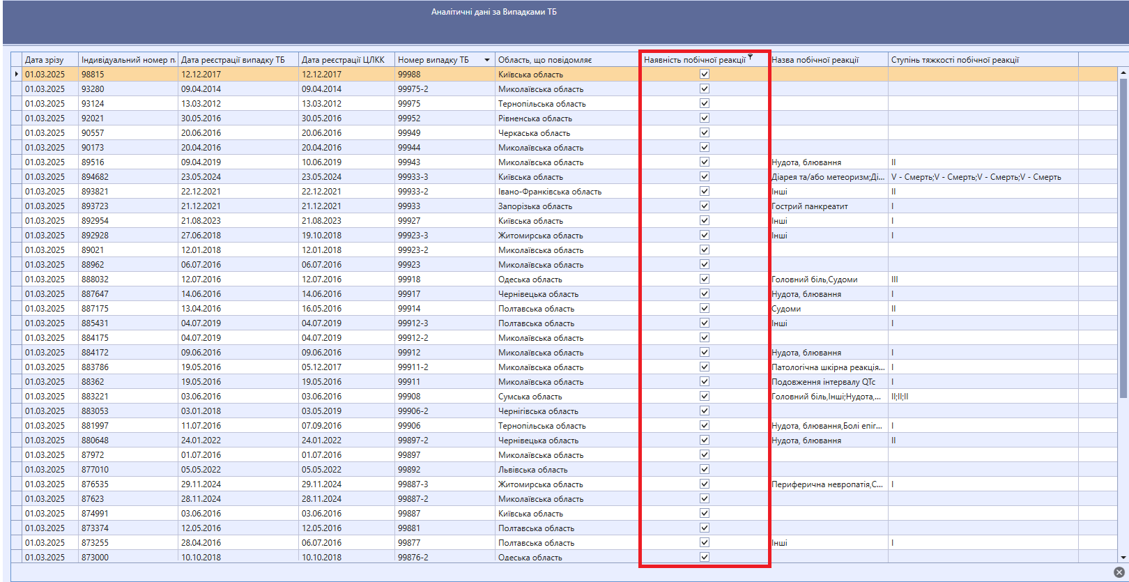Click case number cell 99906-2

click(445, 411)
